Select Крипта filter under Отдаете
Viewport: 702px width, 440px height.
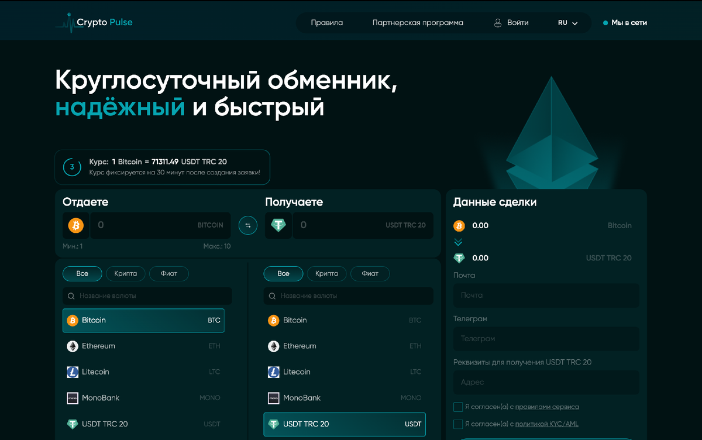point(126,273)
